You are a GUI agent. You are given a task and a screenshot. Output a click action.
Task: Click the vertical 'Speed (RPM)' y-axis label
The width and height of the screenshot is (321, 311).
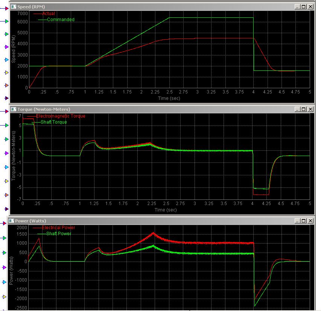coord(13,49)
